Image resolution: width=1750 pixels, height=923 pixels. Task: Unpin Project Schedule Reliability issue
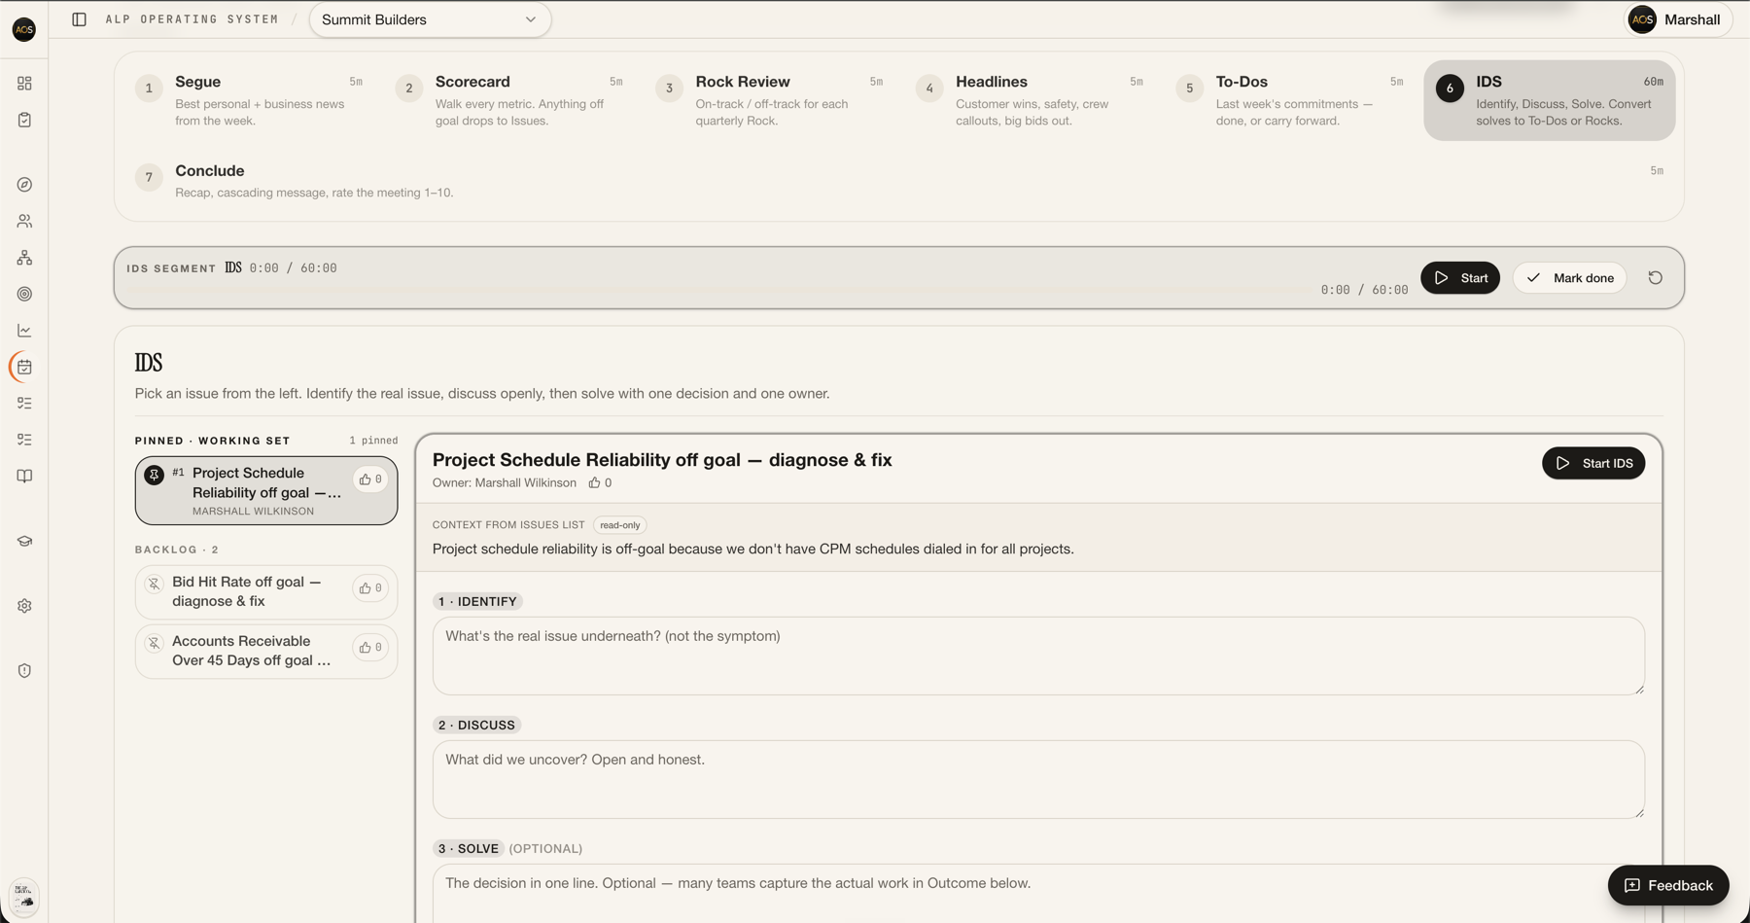(x=154, y=475)
